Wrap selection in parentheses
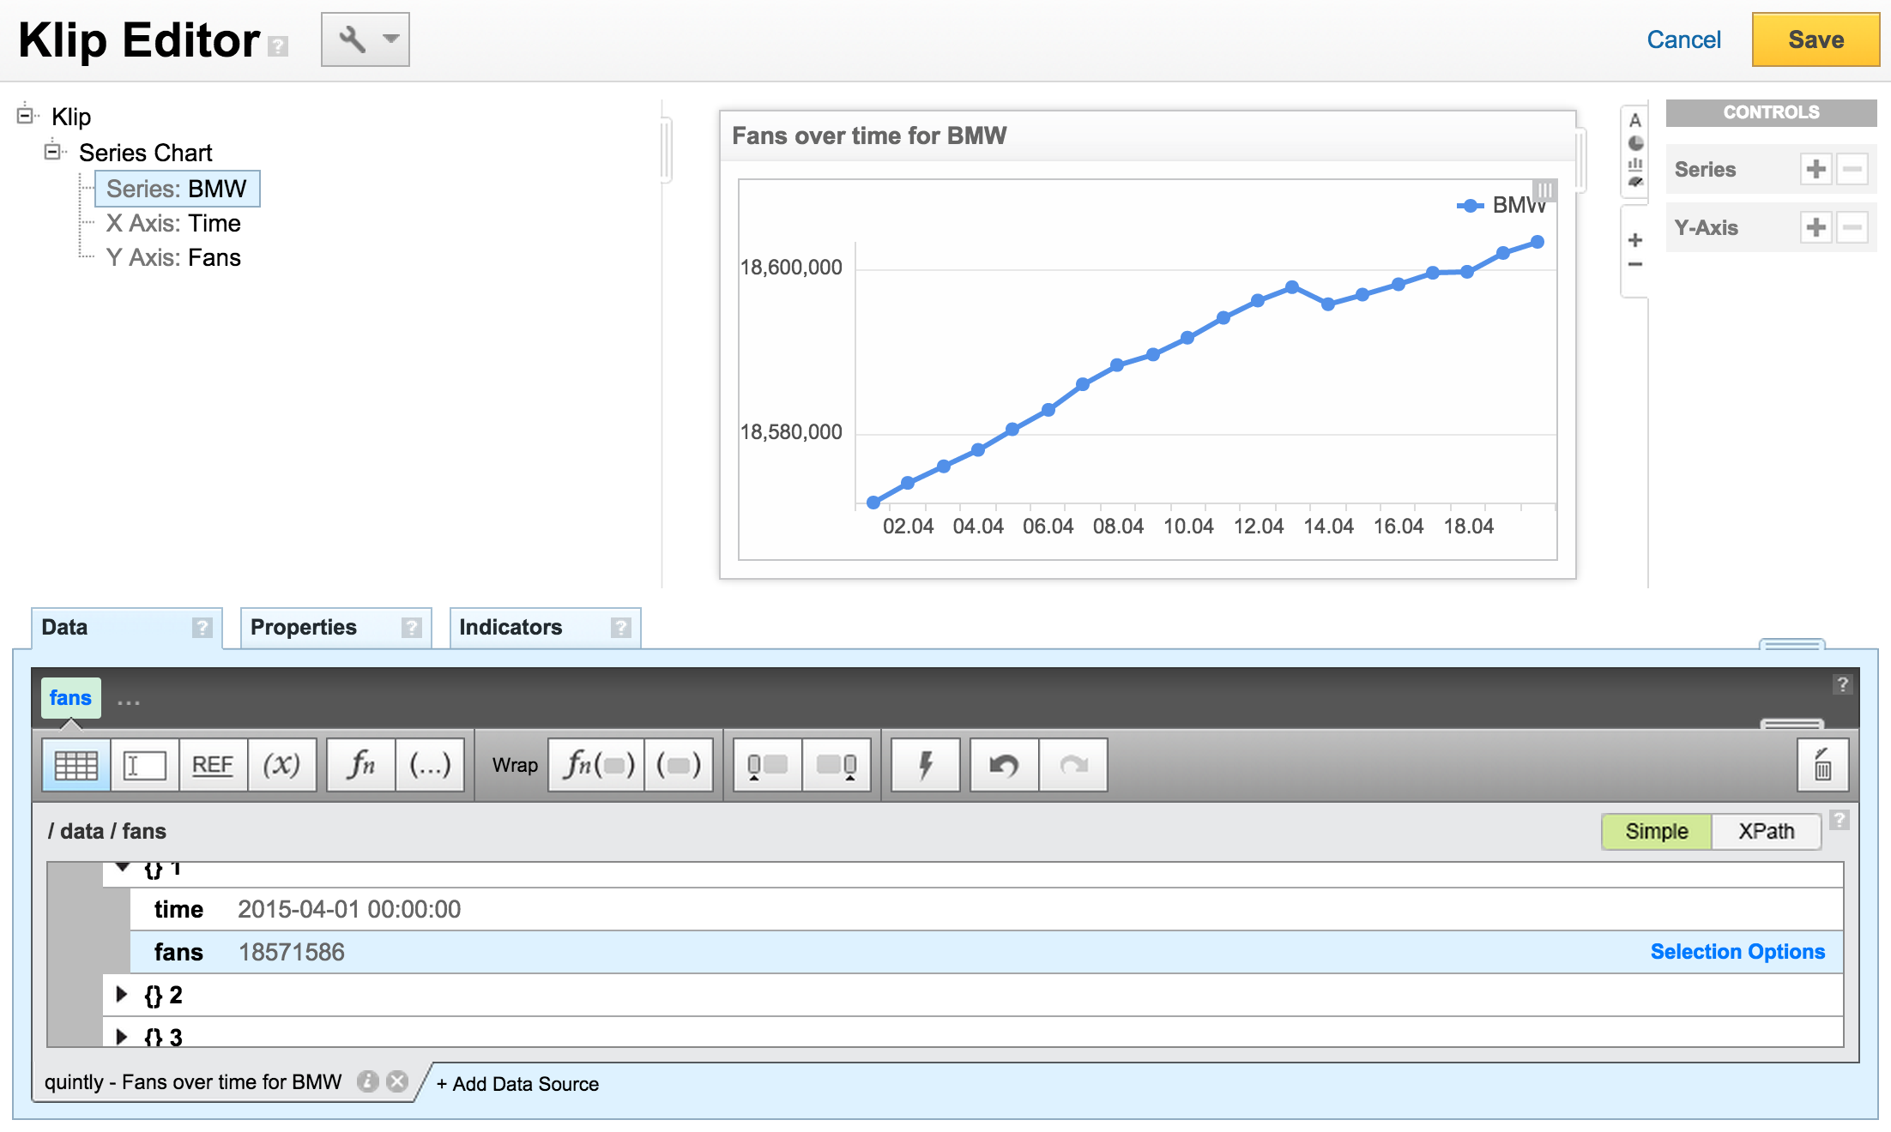1891x1132 pixels. pos(678,765)
